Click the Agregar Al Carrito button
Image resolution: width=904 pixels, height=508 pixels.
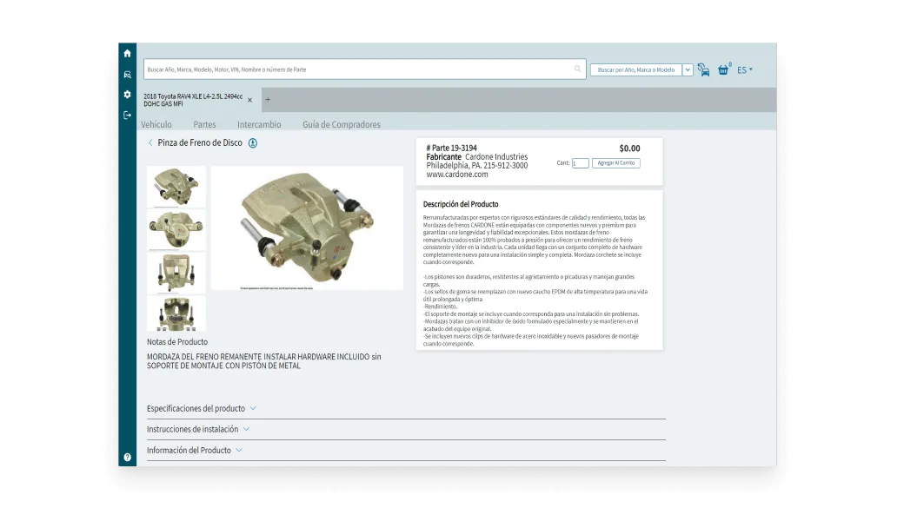pos(615,162)
